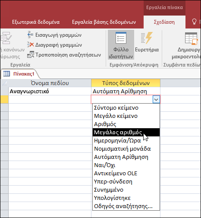Select the Αναγνωριστικό row selector
This screenshot has width=201, height=218.
4,91
